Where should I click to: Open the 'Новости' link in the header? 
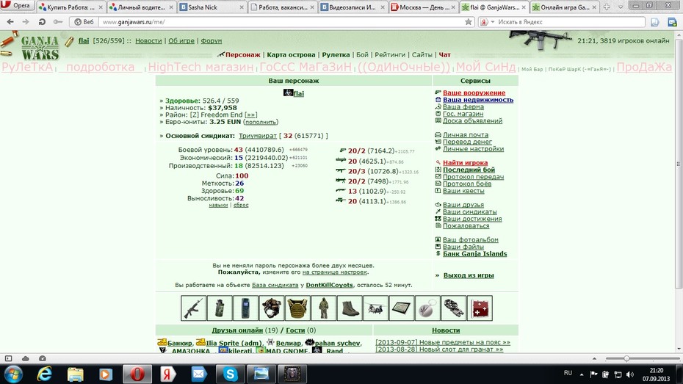[x=148, y=41]
